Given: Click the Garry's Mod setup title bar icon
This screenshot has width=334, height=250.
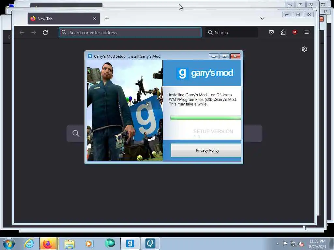Looking at the screenshot, I should (90, 56).
